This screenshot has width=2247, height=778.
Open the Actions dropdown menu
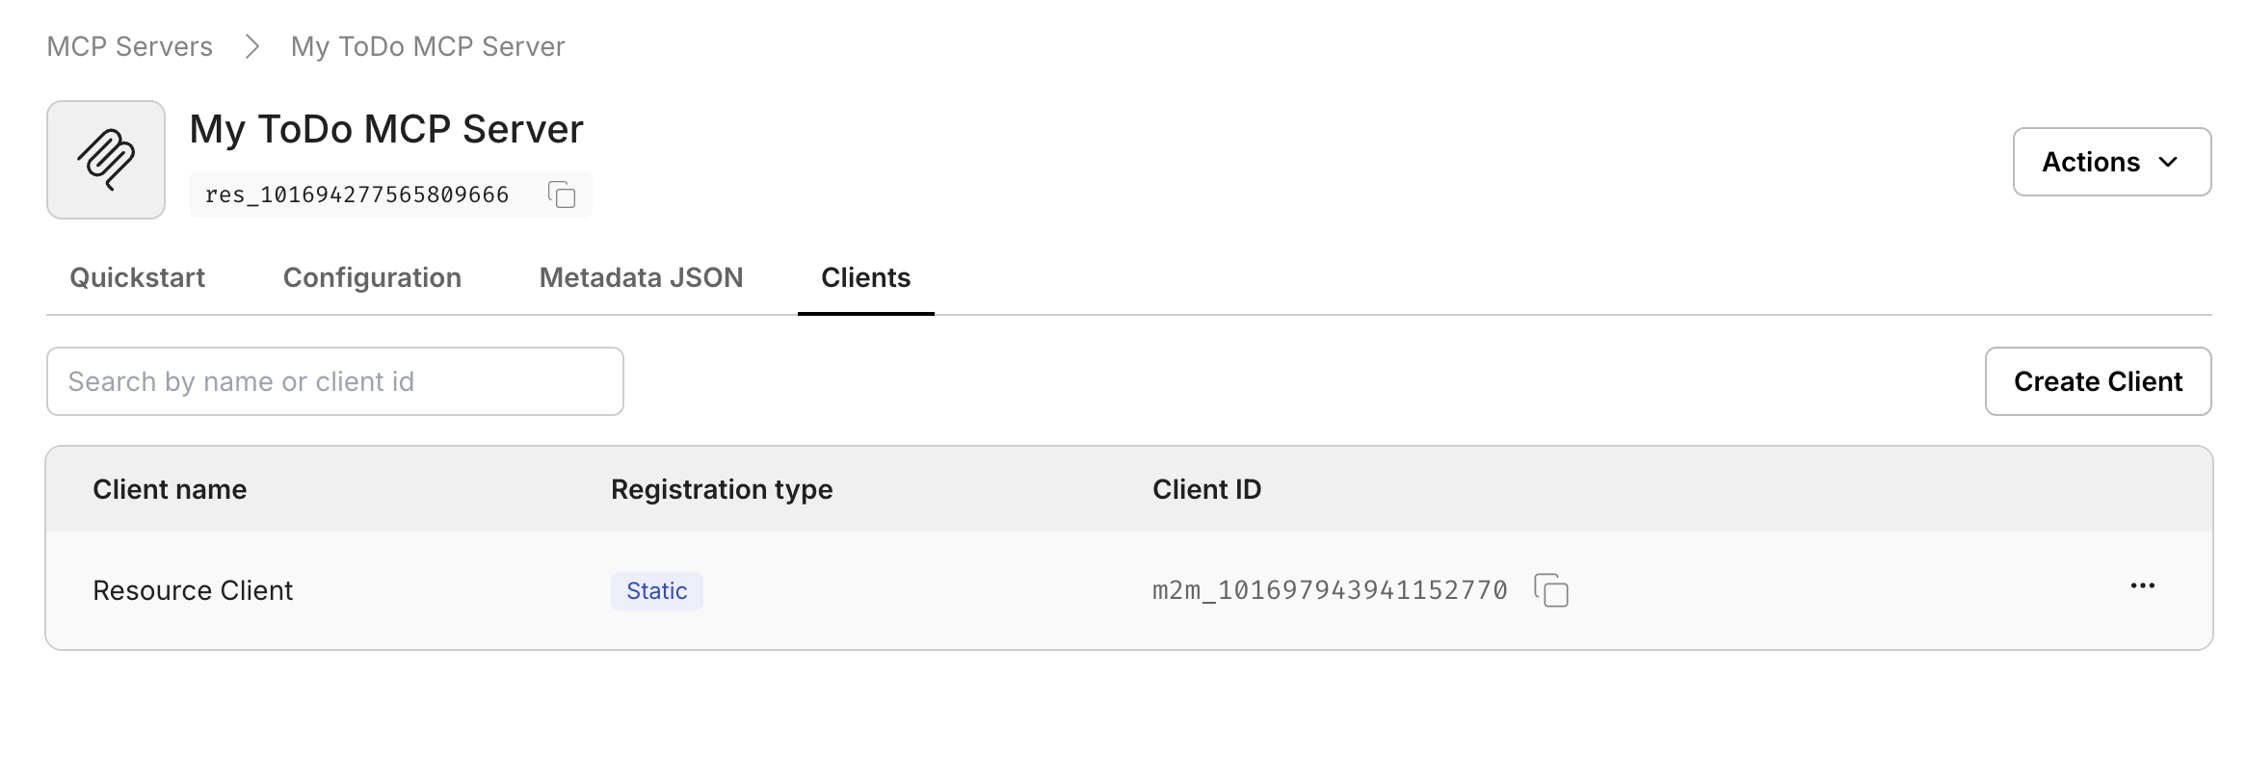pyautogui.click(x=2112, y=161)
